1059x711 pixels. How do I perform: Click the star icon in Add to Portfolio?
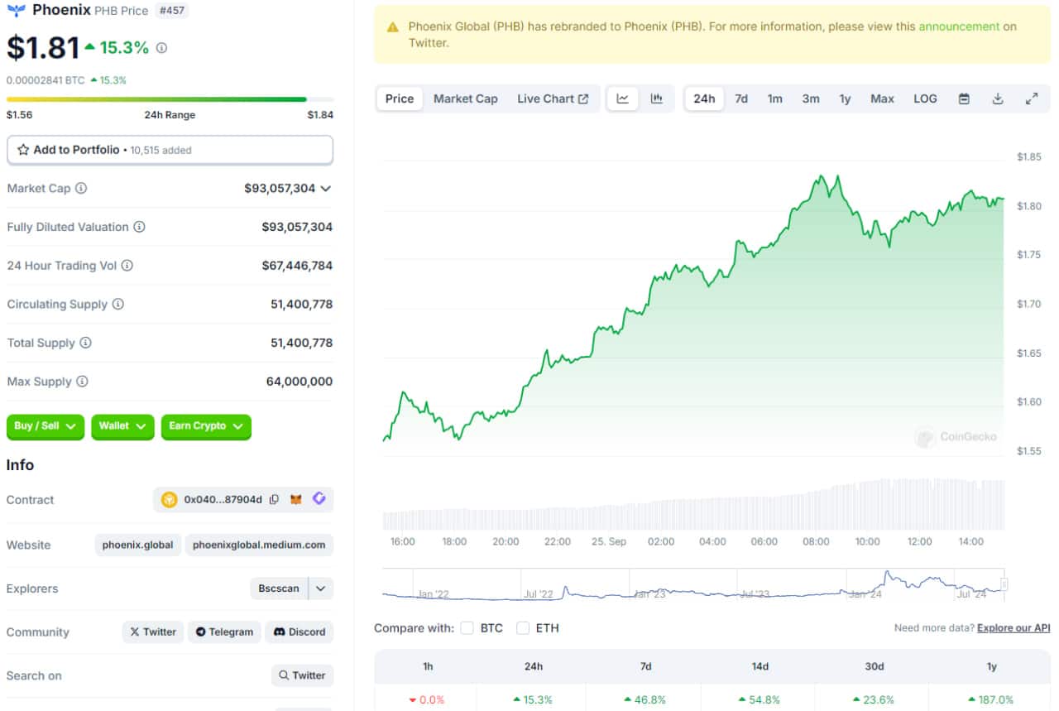[23, 150]
